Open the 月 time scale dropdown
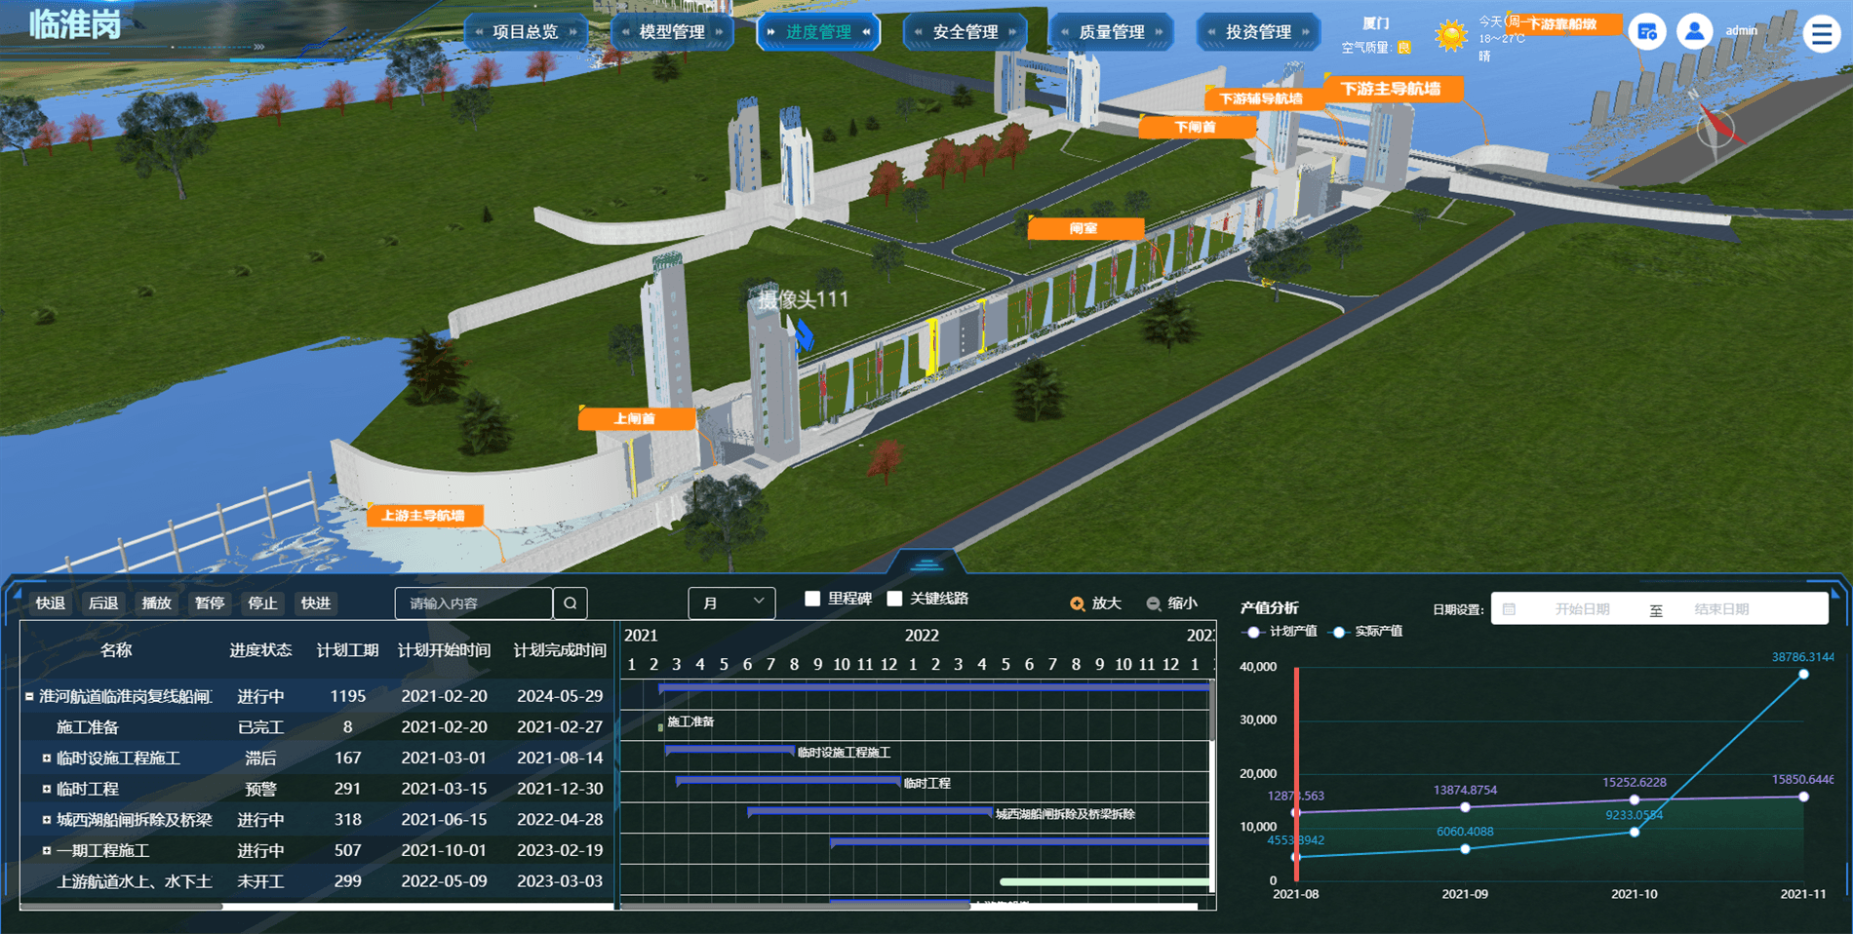This screenshot has height=934, width=1853. point(731,603)
